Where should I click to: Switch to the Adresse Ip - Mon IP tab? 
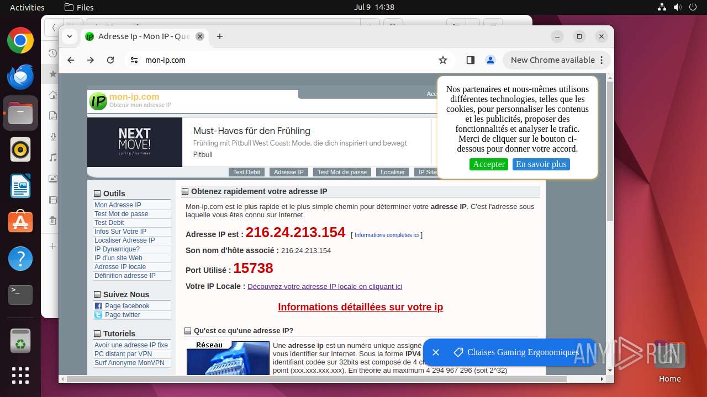point(144,36)
